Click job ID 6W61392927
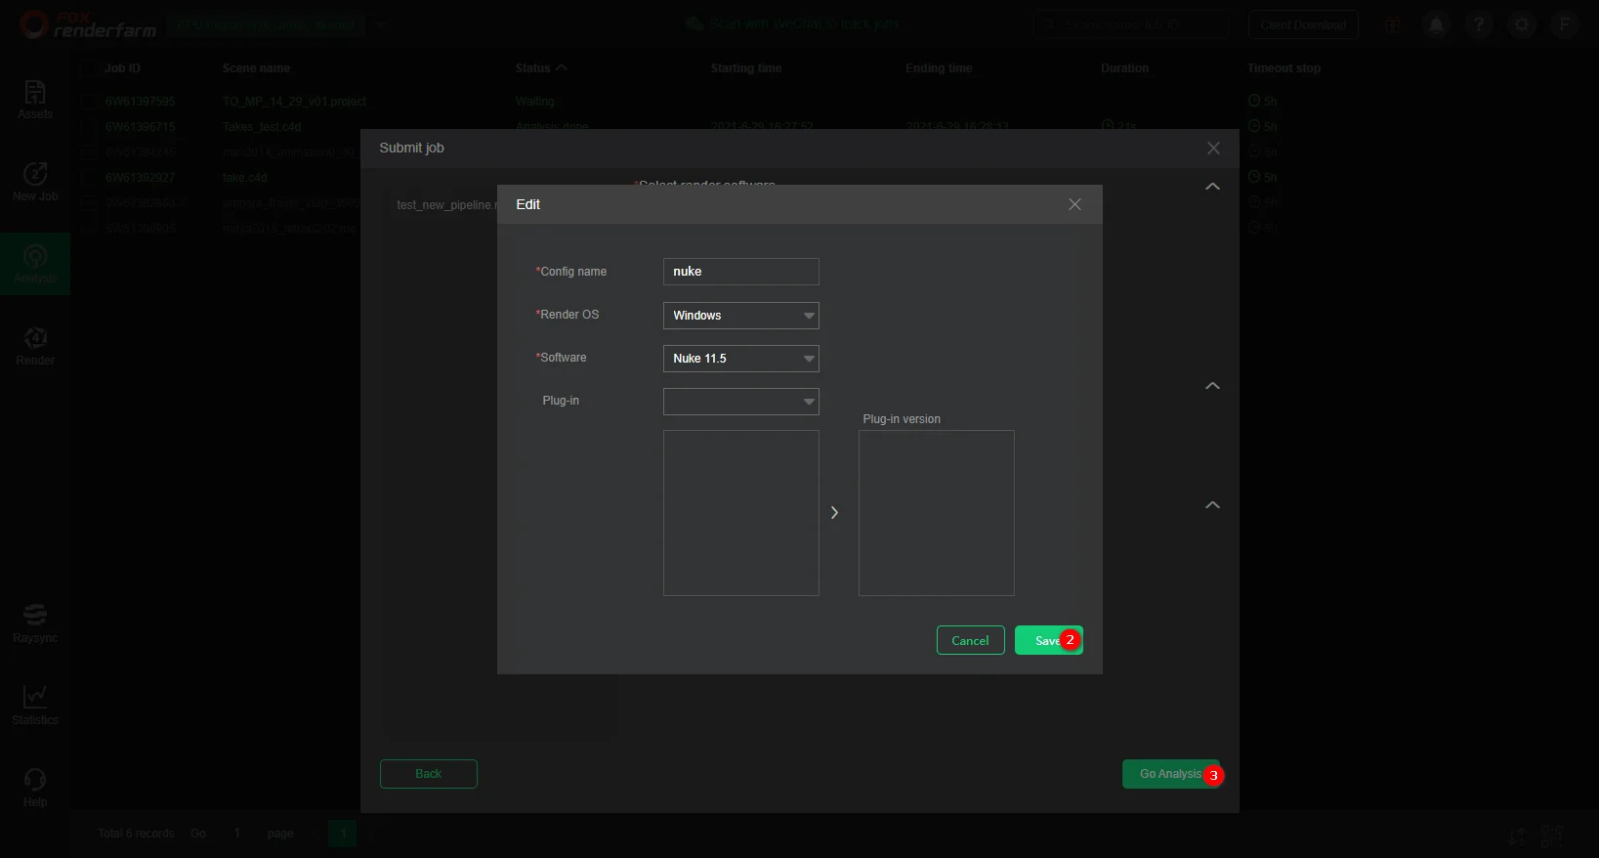Image resolution: width=1599 pixels, height=858 pixels. point(140,178)
